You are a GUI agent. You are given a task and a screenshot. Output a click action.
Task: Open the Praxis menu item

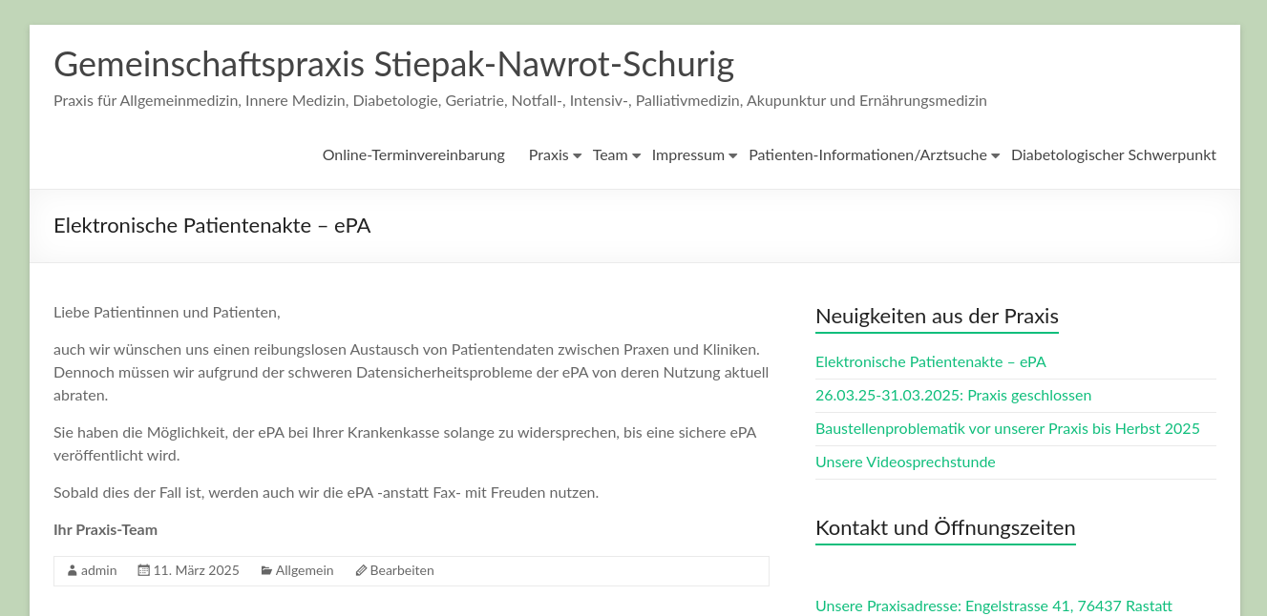point(548,155)
